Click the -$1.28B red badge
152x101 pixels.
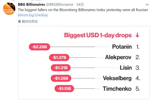coord(61,78)
